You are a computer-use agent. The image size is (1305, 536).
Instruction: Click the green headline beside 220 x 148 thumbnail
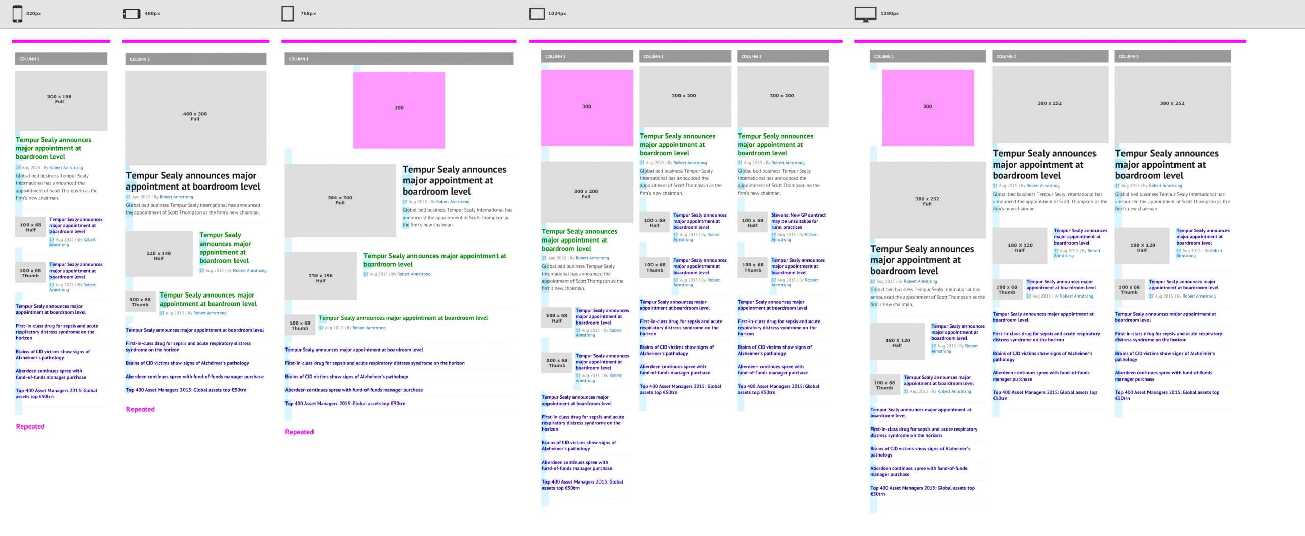225,248
